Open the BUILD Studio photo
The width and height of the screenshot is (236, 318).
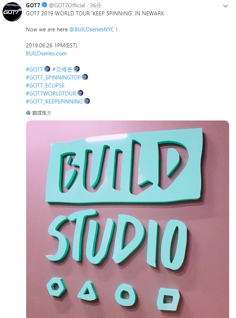[x=127, y=219]
